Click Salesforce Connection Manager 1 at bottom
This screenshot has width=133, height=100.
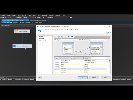pos(122,79)
